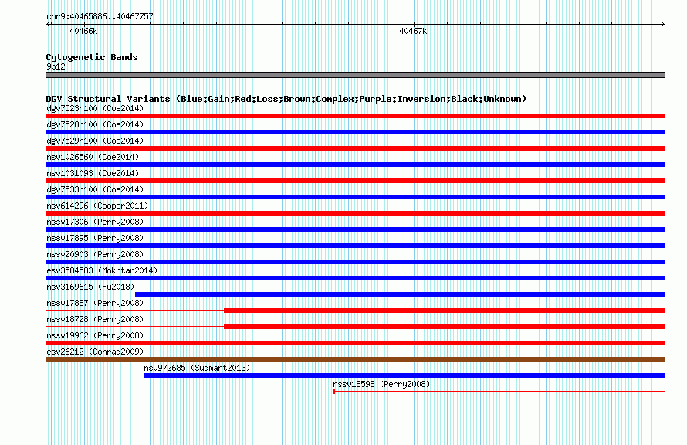Select nsv972685 (Sudmant2013) label
Screen dimensions: 687x445
coord(197,368)
